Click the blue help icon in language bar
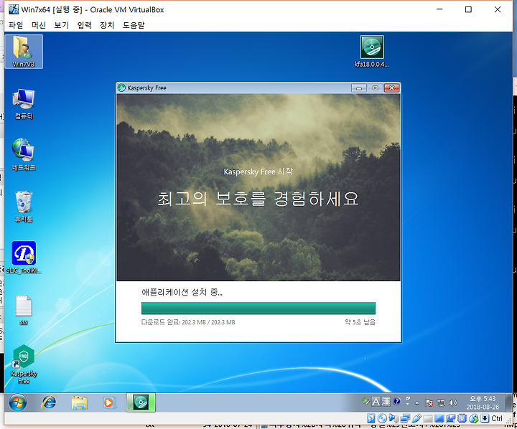The height and width of the screenshot is (429, 517). [396, 401]
